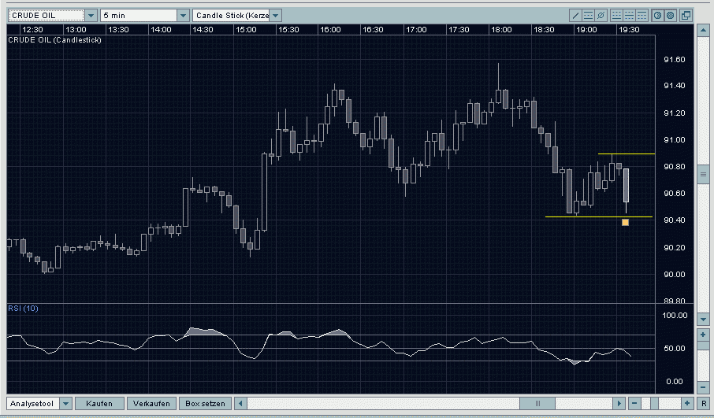Click the 5 min timeframe field

coord(139,16)
